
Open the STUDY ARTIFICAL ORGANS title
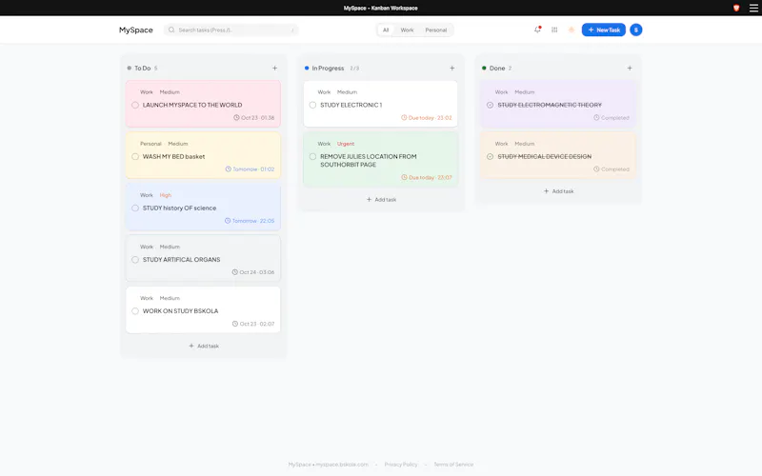pyautogui.click(x=181, y=259)
